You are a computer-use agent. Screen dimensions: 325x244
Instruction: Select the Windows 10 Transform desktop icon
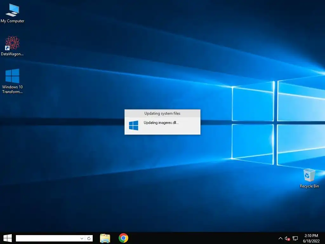[12, 81]
